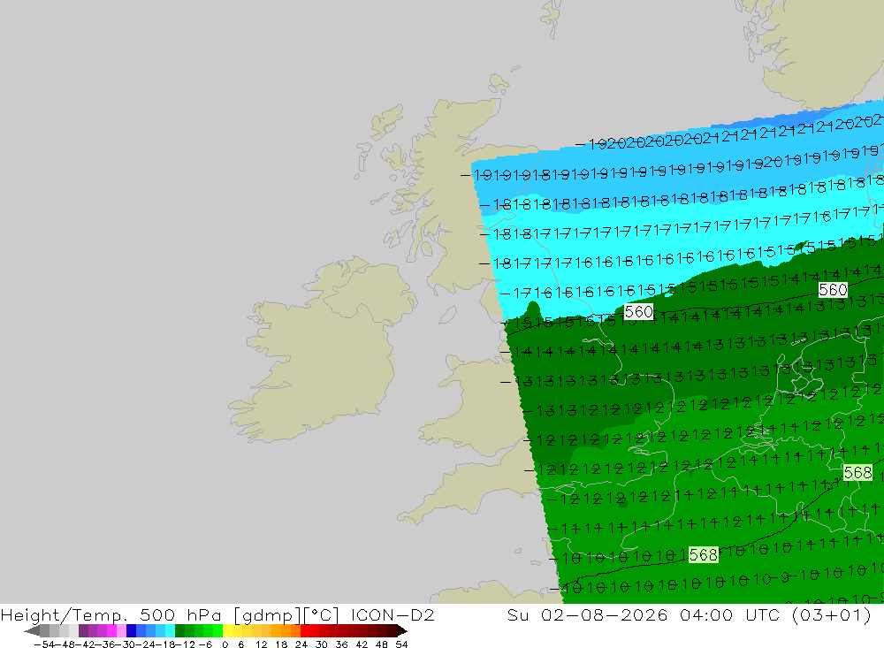The image size is (884, 648).
Task: Click the legend's dark maroon right arrow end
Action: [402, 631]
